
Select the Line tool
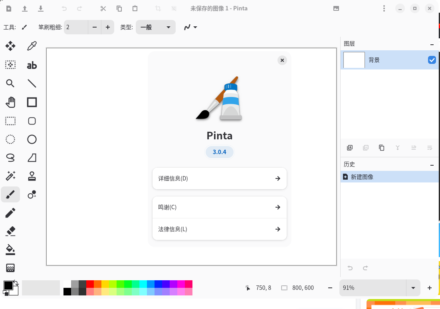pos(32,83)
